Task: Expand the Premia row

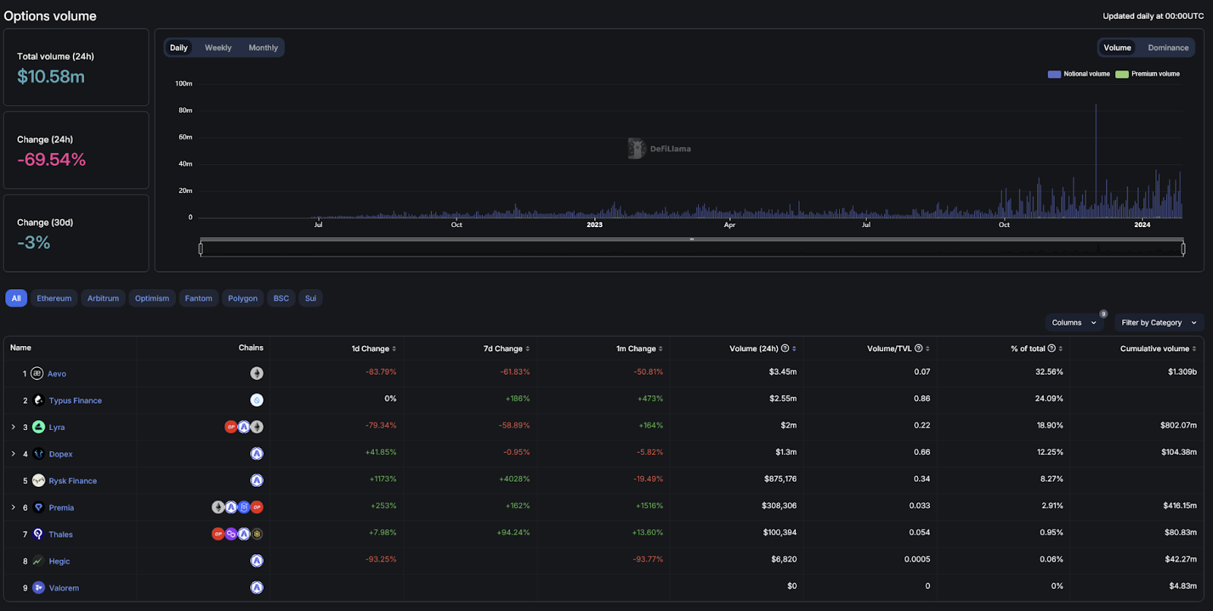Action: click(13, 507)
